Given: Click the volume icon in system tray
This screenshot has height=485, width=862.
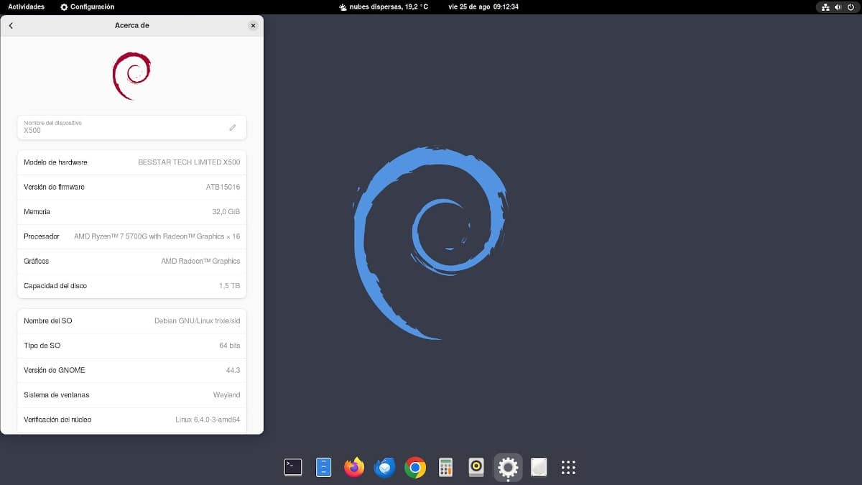Looking at the screenshot, I should click(x=838, y=6).
